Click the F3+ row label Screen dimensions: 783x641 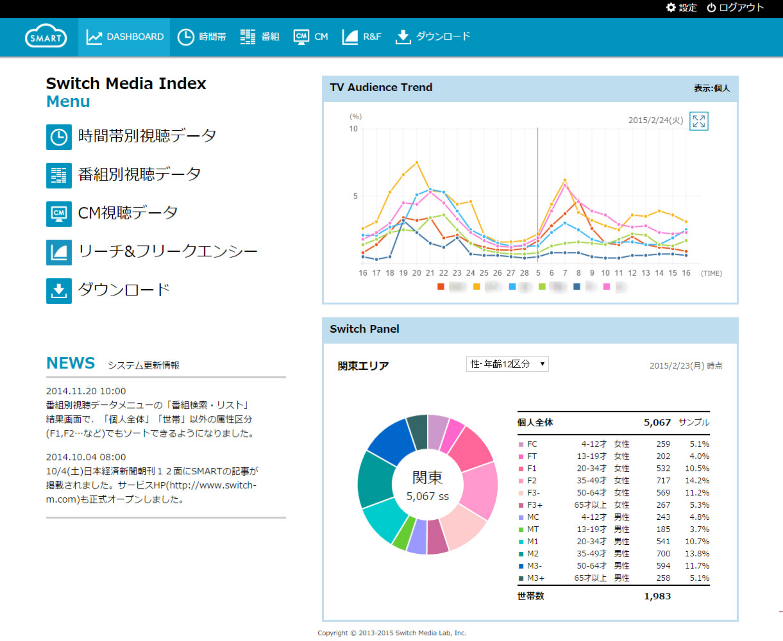535,505
